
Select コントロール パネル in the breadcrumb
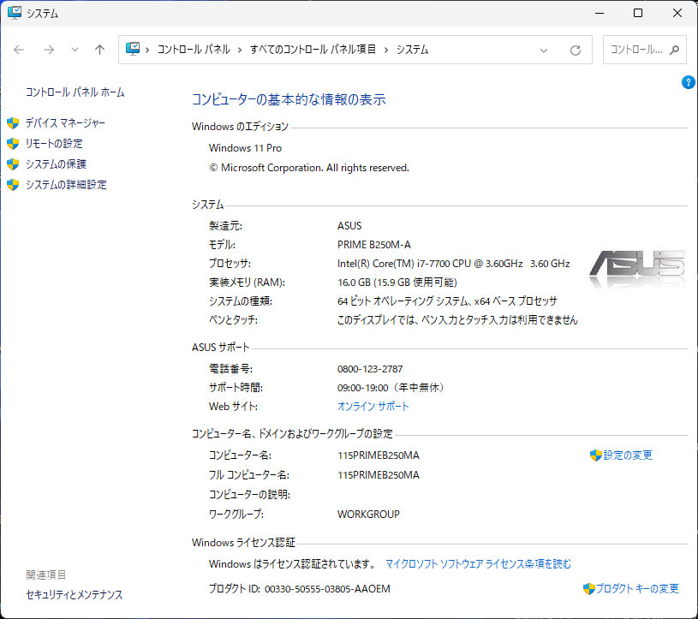coord(194,50)
